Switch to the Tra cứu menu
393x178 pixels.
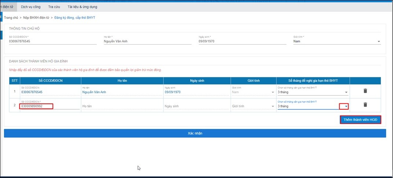[x=54, y=7]
